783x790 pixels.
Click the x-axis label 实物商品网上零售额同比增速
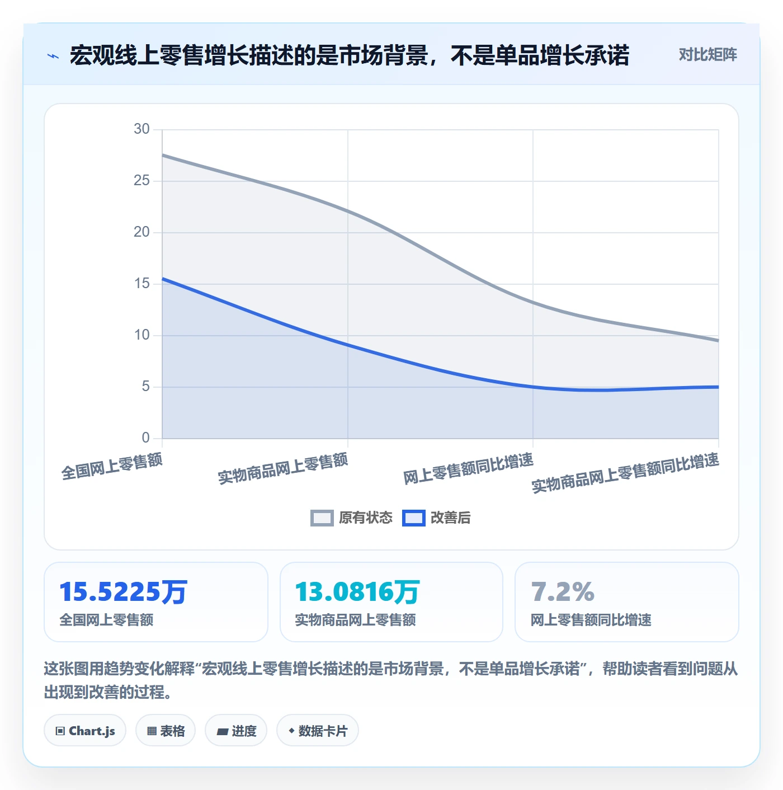coord(625,473)
